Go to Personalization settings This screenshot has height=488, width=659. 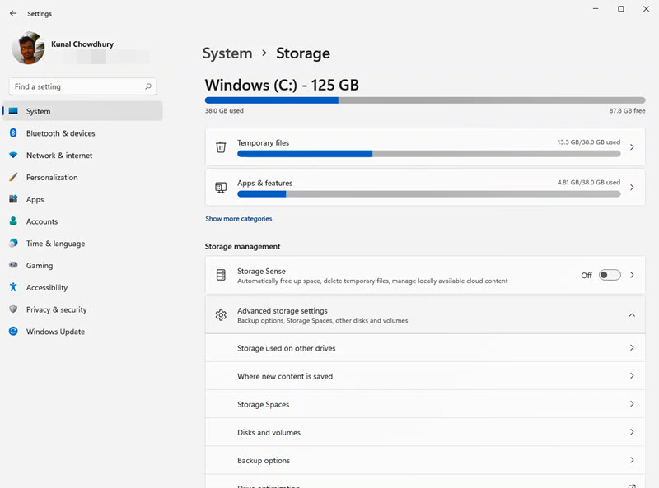click(82, 177)
